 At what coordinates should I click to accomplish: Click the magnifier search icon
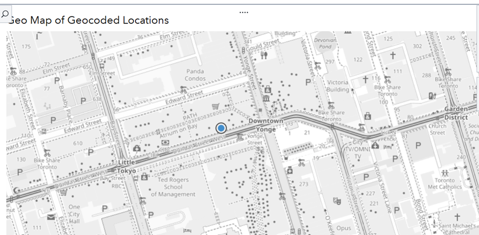[6, 13]
